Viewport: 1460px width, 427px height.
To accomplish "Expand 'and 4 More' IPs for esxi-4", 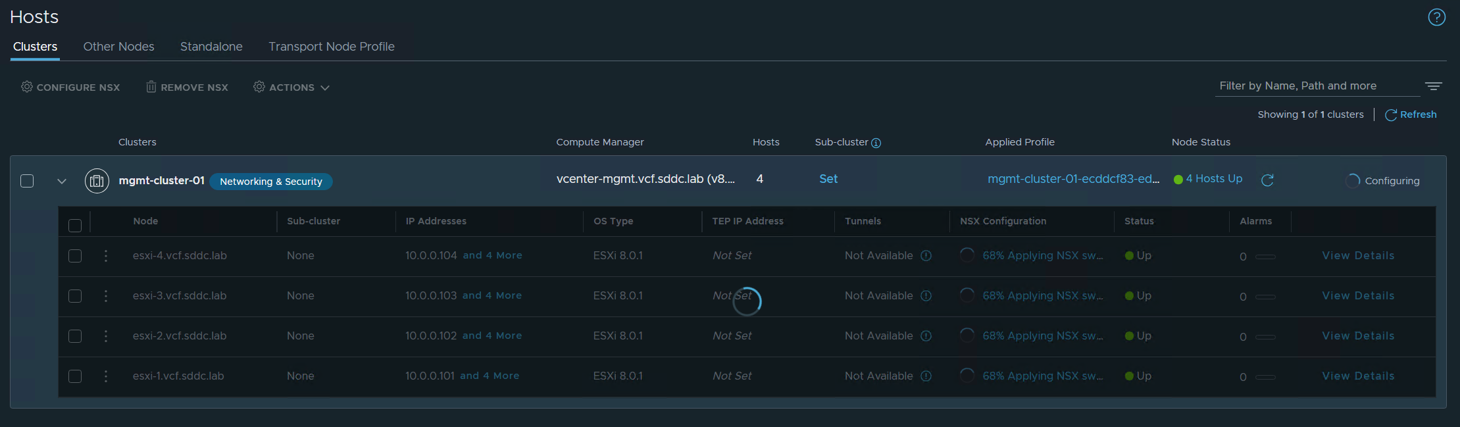I will pos(492,255).
